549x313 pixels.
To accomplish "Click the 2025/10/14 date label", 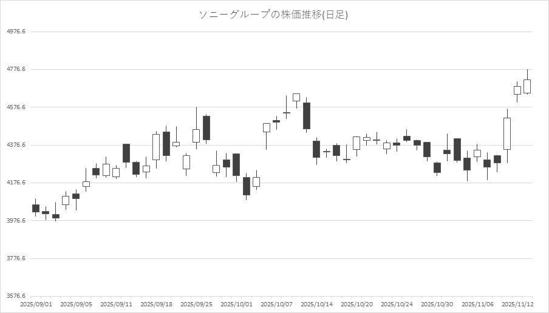I will (x=316, y=303).
